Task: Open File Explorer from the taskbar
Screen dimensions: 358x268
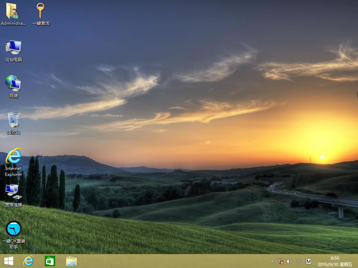Action: tap(71, 261)
